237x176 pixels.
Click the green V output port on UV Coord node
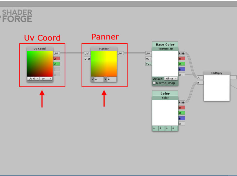point(56,64)
